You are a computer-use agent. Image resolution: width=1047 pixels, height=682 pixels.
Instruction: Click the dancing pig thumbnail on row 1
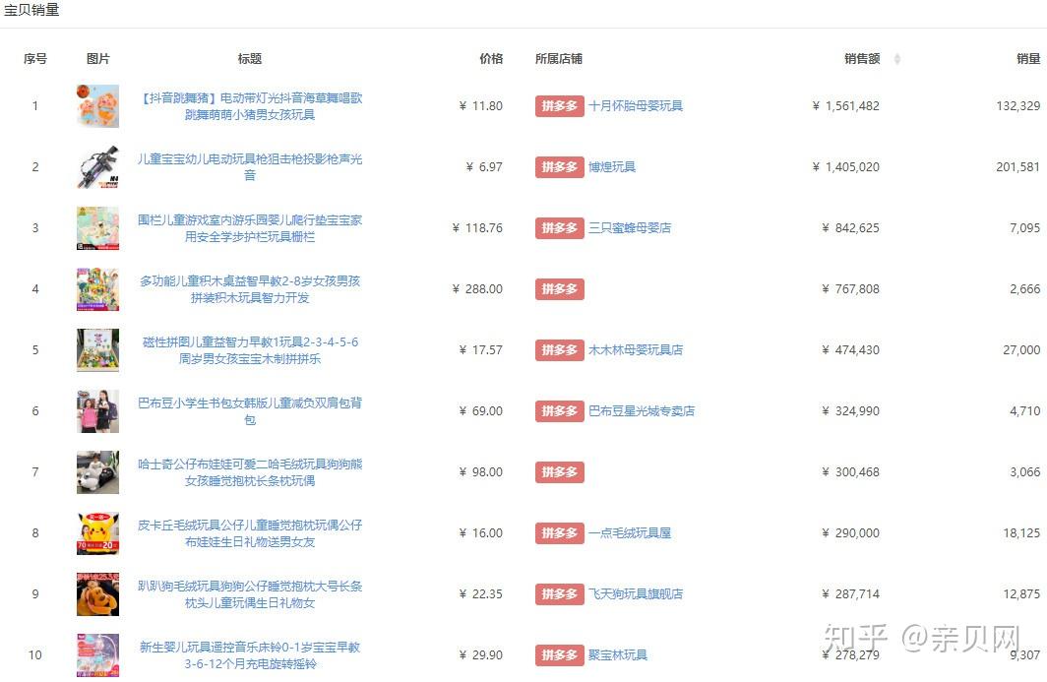pyautogui.click(x=96, y=105)
